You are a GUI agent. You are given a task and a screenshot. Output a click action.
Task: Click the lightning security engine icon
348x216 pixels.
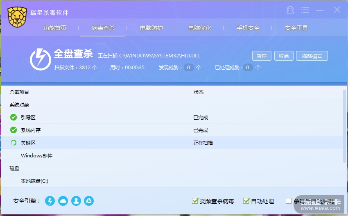50,201
